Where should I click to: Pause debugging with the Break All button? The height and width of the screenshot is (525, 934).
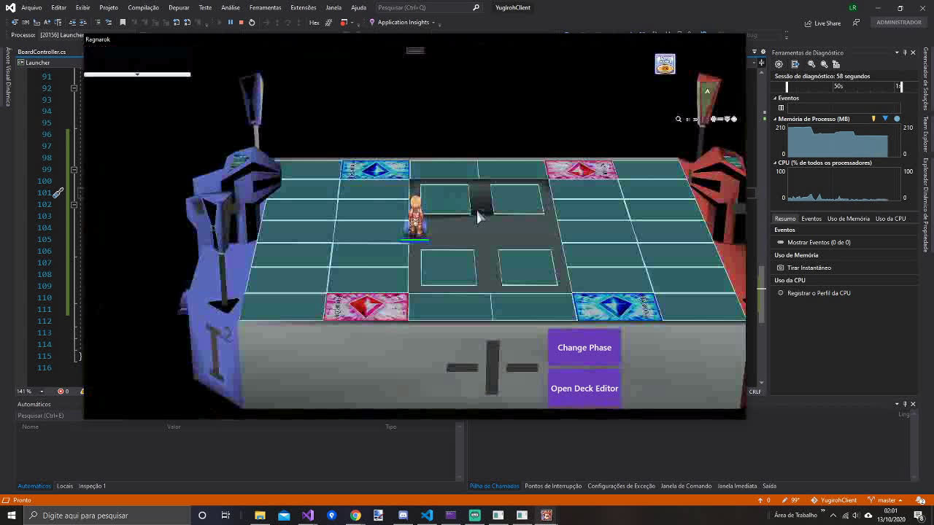click(x=231, y=23)
